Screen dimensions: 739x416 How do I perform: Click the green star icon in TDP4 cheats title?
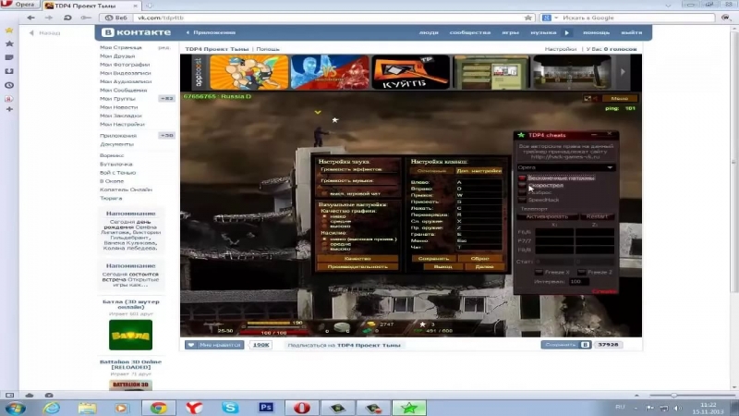tap(521, 135)
